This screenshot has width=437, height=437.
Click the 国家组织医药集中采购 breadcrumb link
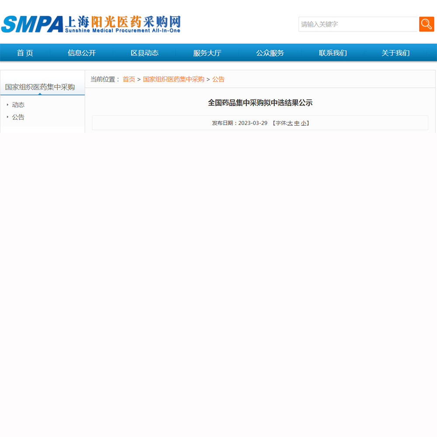click(x=173, y=79)
